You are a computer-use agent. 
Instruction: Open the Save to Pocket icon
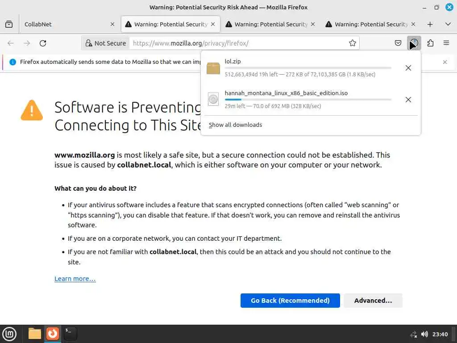click(398, 43)
